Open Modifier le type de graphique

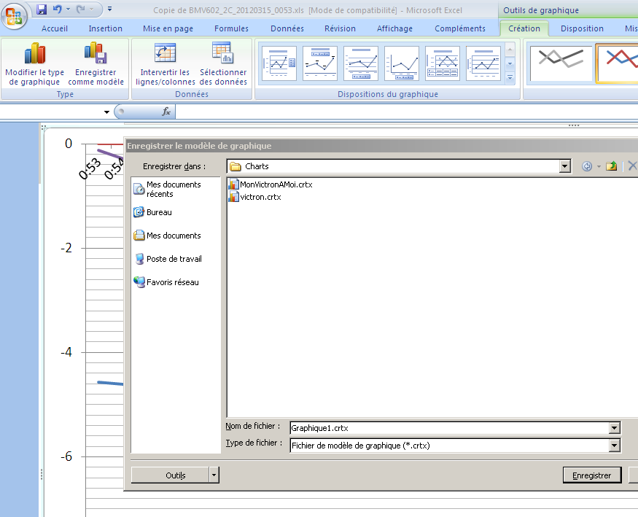pyautogui.click(x=34, y=64)
